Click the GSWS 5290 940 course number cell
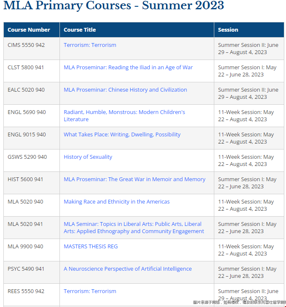 coord(27,157)
